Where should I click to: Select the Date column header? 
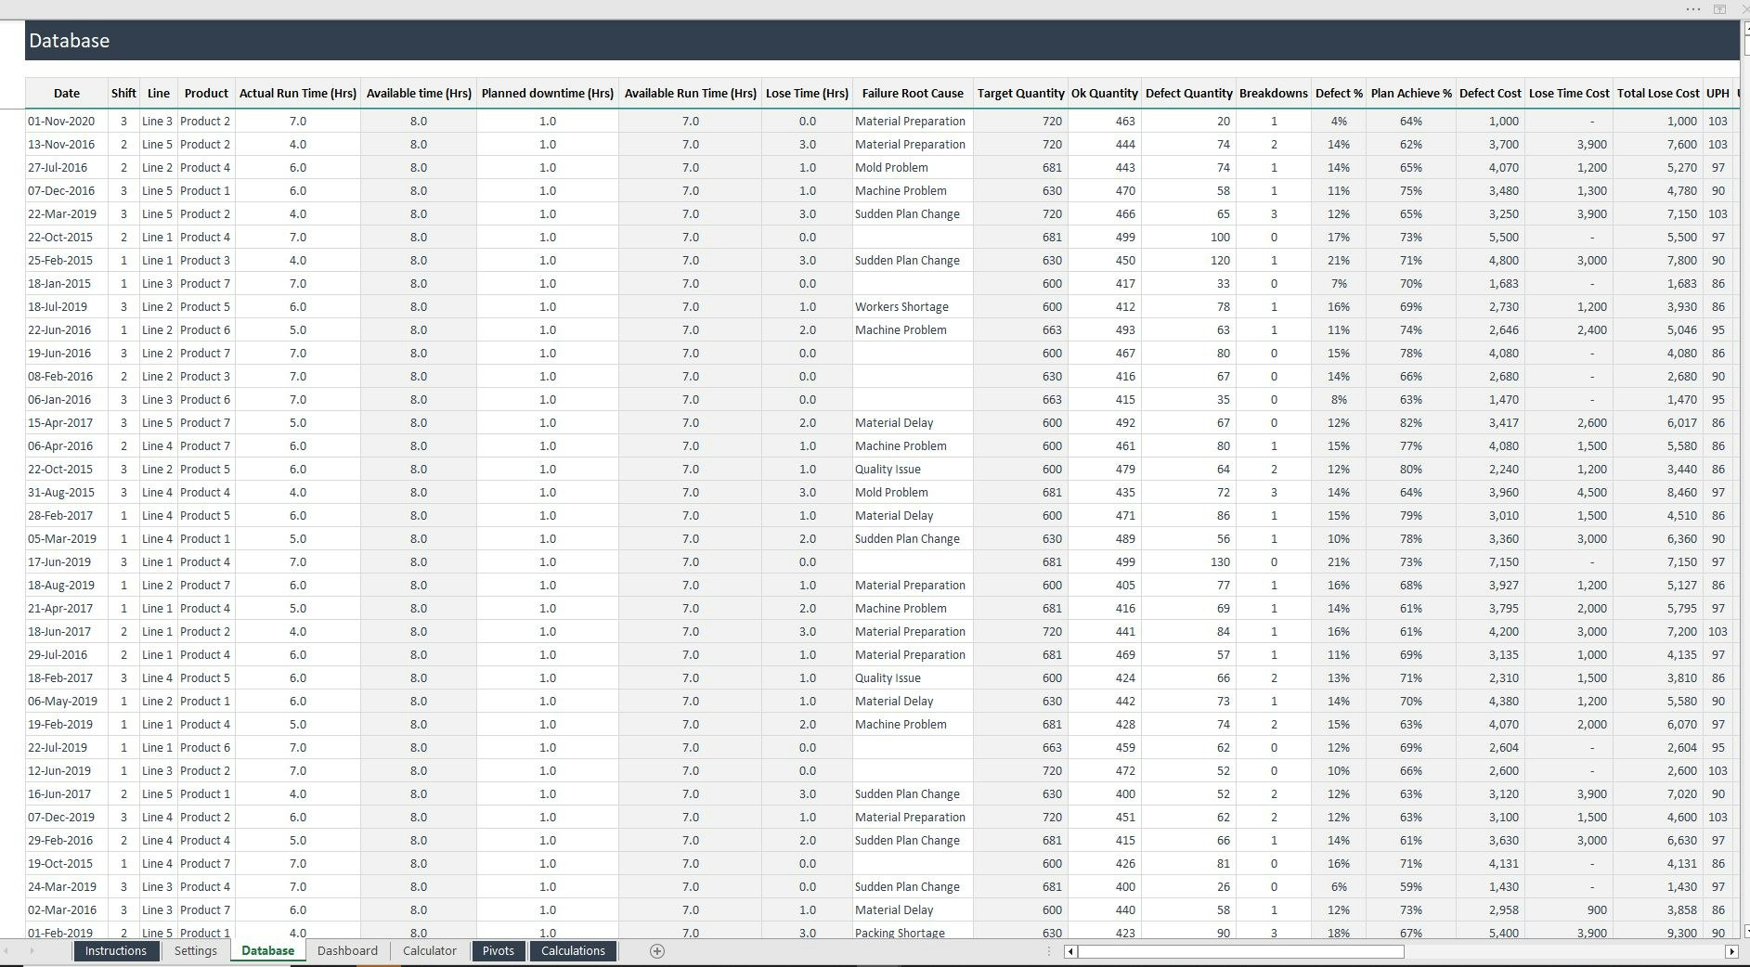click(x=66, y=93)
